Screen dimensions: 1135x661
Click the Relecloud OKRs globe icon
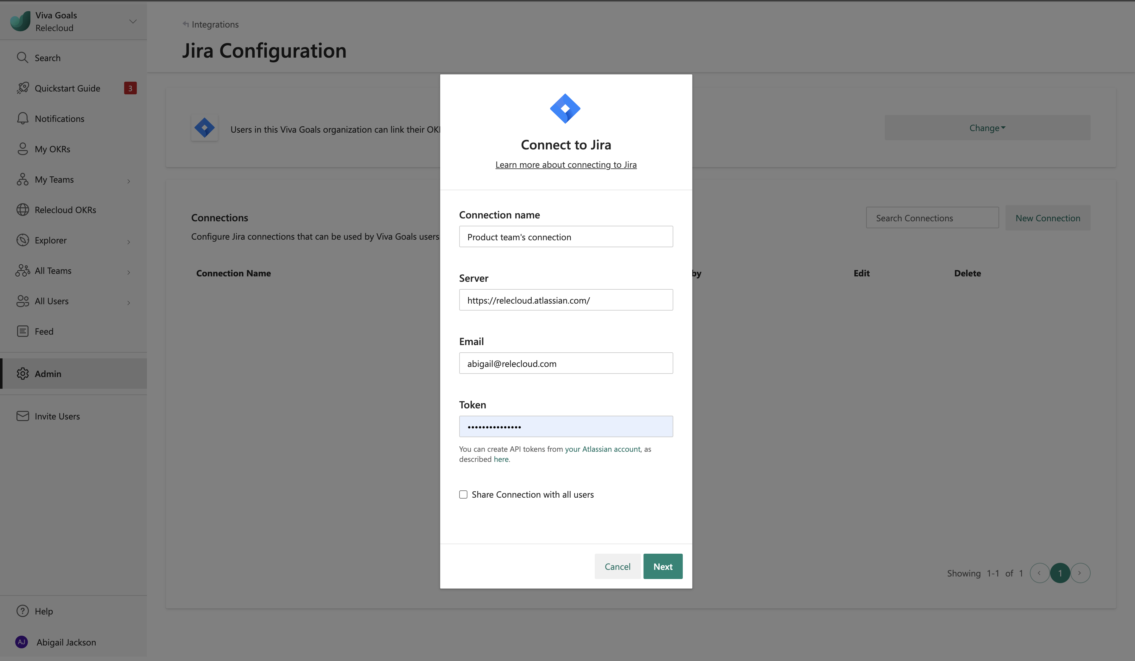click(22, 210)
